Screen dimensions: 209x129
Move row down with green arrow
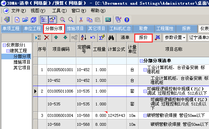coord(65,38)
